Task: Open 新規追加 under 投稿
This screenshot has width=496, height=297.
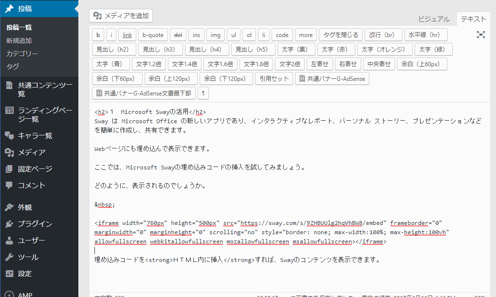Action: tap(19, 41)
